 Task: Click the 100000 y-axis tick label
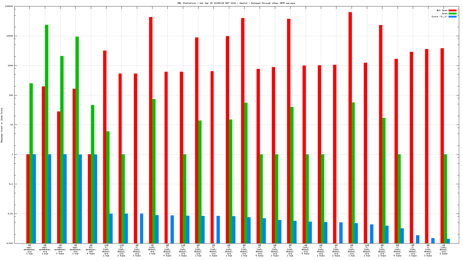pos(9,6)
